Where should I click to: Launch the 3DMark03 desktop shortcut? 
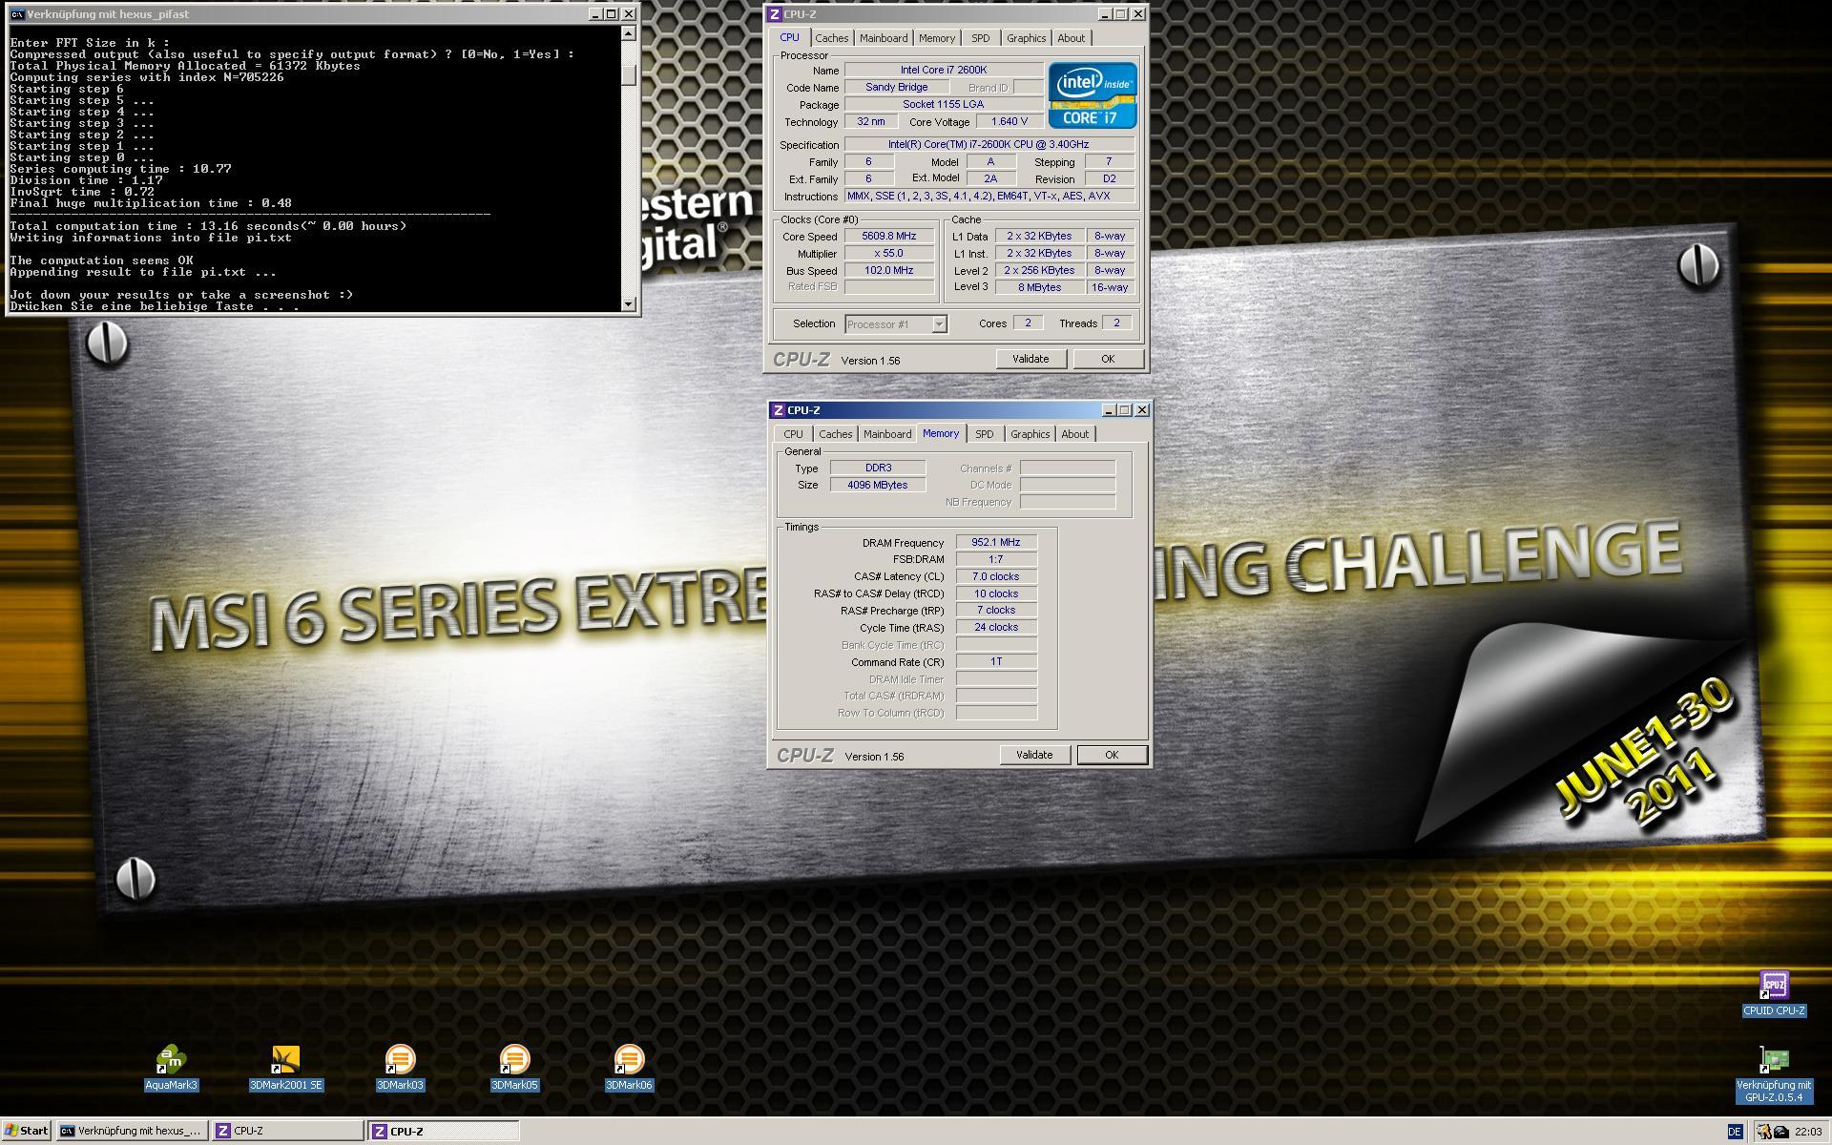point(400,1067)
